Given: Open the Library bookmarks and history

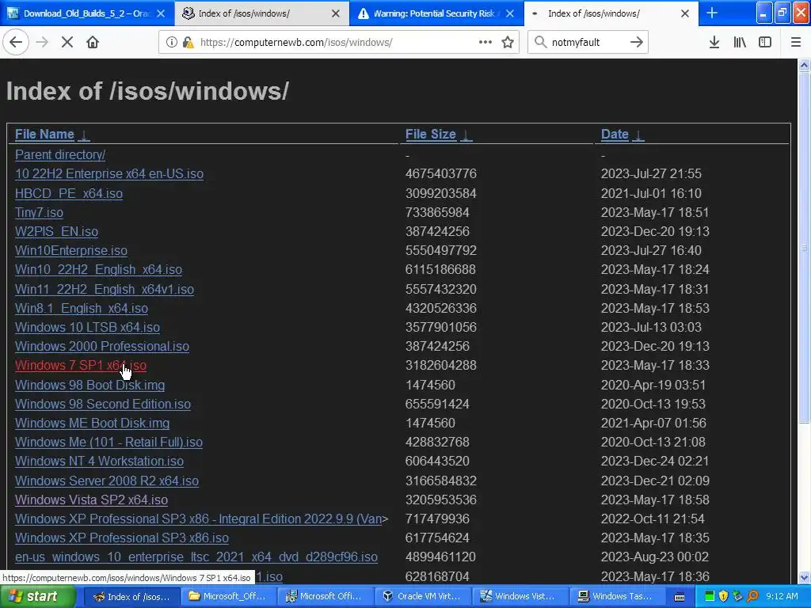Looking at the screenshot, I should tap(740, 42).
